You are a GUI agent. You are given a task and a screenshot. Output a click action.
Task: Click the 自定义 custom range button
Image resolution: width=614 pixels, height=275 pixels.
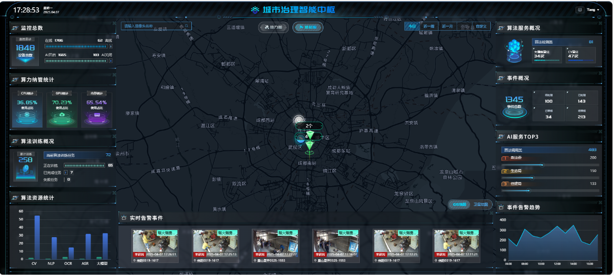point(482,26)
